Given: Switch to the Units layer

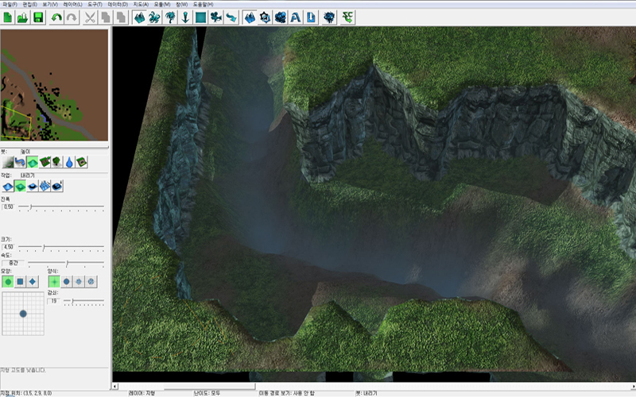Looking at the screenshot, I should pyautogui.click(x=154, y=17).
